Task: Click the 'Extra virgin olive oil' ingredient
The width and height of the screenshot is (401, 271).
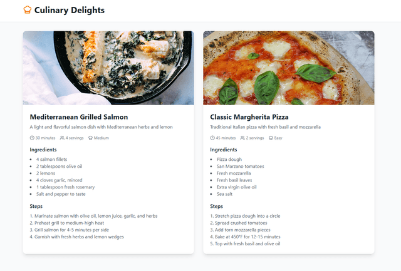Action: click(x=237, y=187)
